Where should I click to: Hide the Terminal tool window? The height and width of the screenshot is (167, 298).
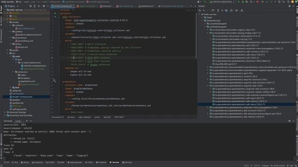tap(294, 121)
